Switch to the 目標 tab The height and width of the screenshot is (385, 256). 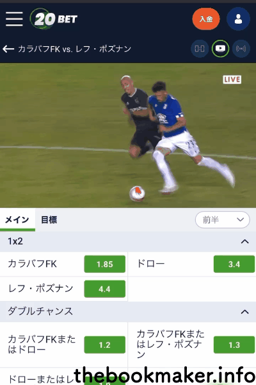[x=49, y=219]
